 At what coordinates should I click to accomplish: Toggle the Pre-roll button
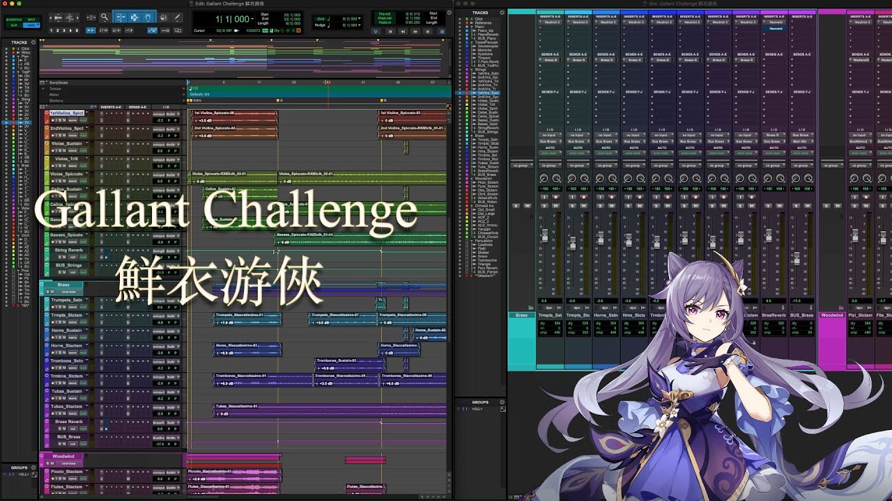click(x=385, y=14)
